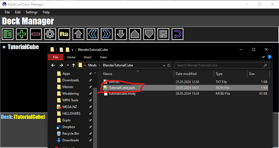Expand the TutorialCube tree node
This screenshot has height=148, width=279.
pos(4,47)
